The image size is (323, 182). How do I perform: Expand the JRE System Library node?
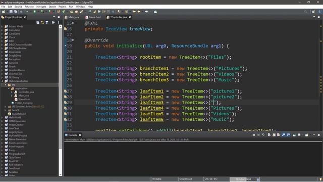6,107
